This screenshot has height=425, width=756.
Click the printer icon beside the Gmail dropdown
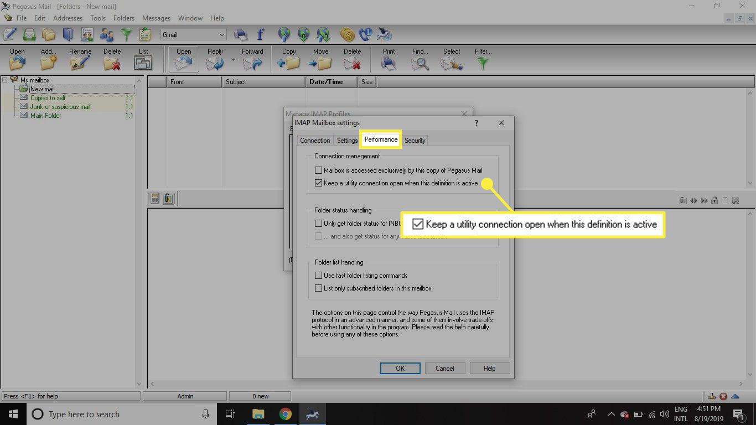click(241, 35)
